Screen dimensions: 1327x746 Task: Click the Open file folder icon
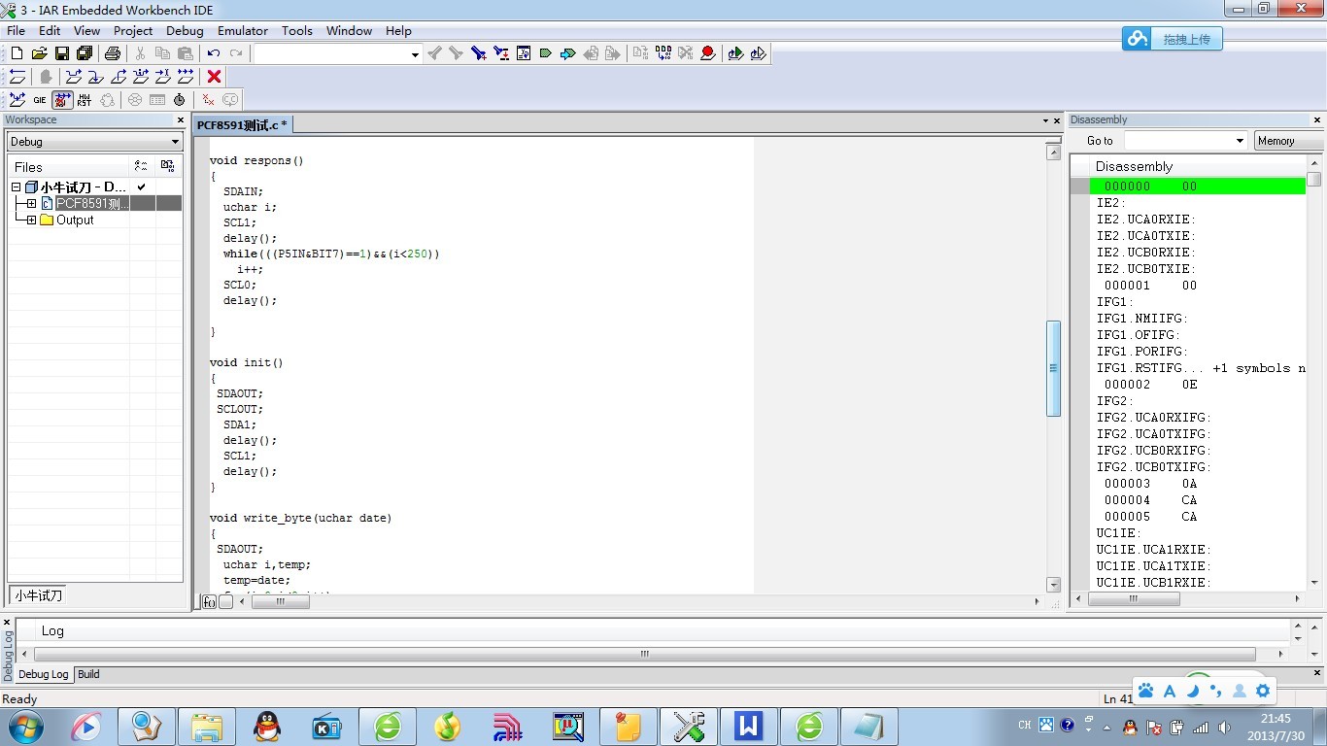[39, 53]
